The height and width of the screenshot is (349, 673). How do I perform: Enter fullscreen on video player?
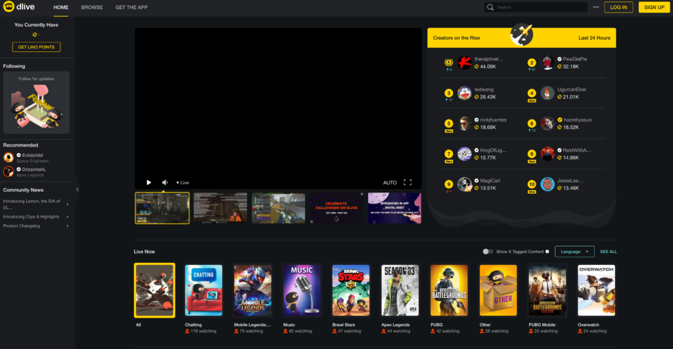point(407,183)
